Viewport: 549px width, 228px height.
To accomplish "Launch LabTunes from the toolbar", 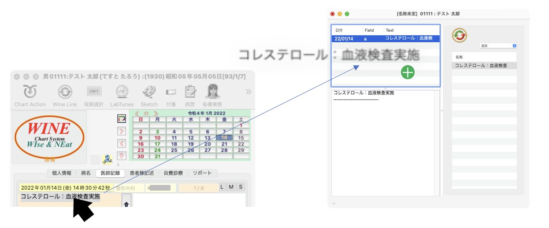I will coord(122,92).
